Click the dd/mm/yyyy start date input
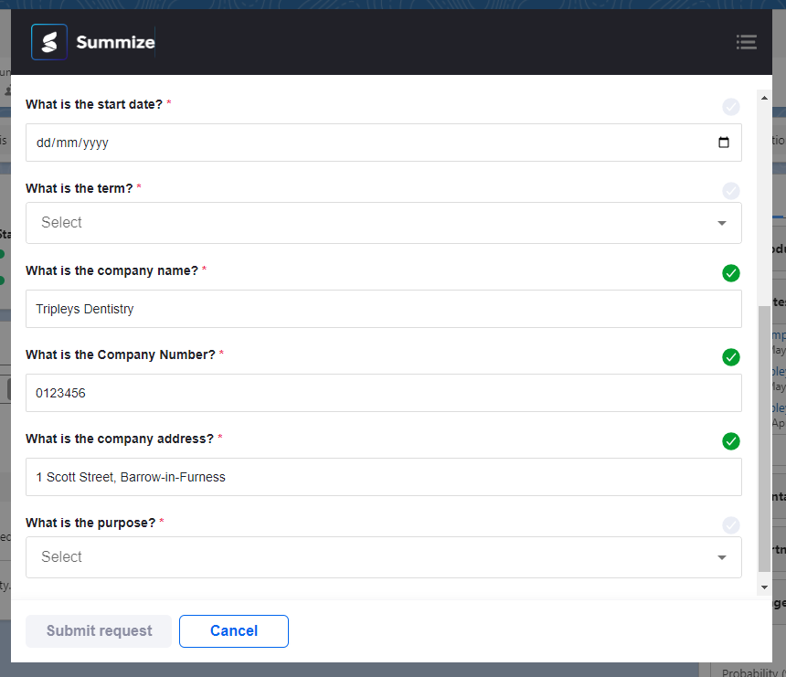The width and height of the screenshot is (786, 677). coord(366,143)
